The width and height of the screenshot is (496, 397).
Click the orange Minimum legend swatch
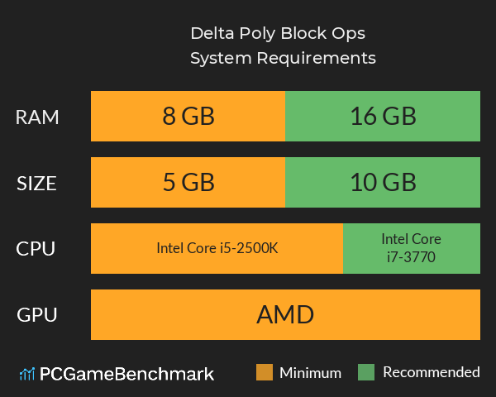pos(265,372)
